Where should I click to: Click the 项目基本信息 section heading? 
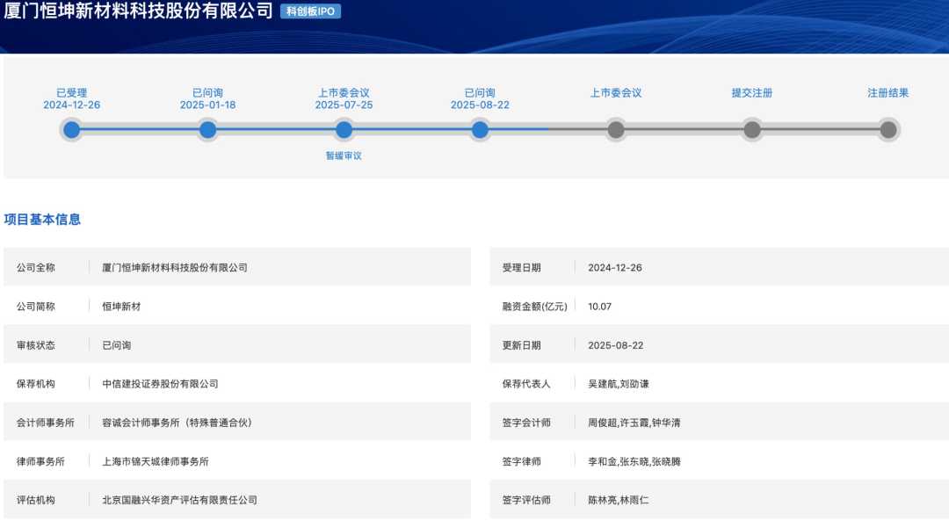tap(42, 219)
